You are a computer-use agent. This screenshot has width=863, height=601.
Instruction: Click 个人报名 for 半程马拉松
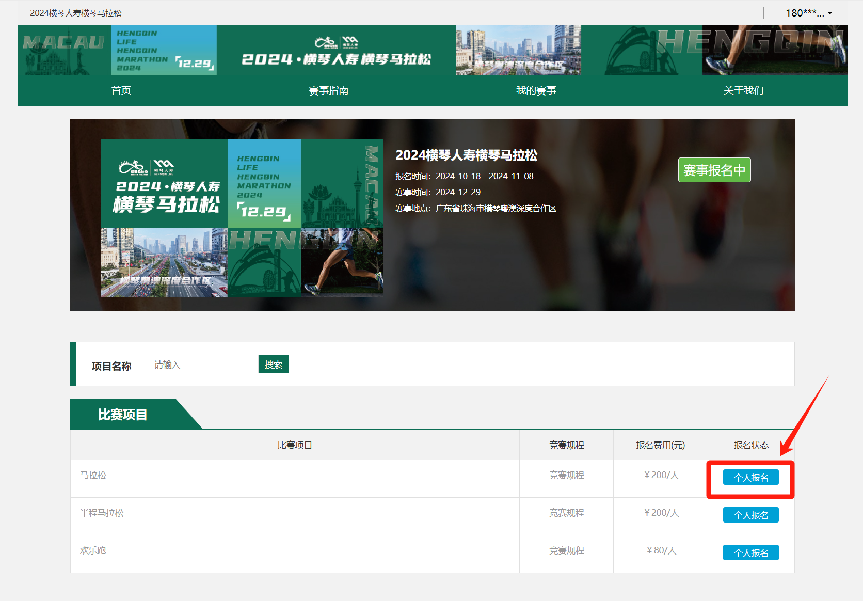[x=751, y=515]
